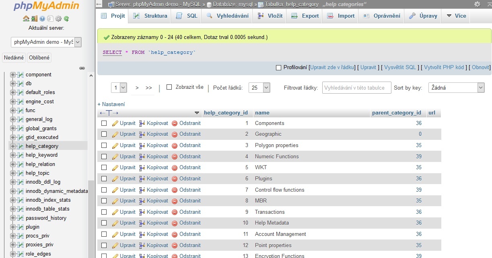Screen dimensions: 492x258
Task: Open navigation panel settings gear icon
Action: coord(58,18)
